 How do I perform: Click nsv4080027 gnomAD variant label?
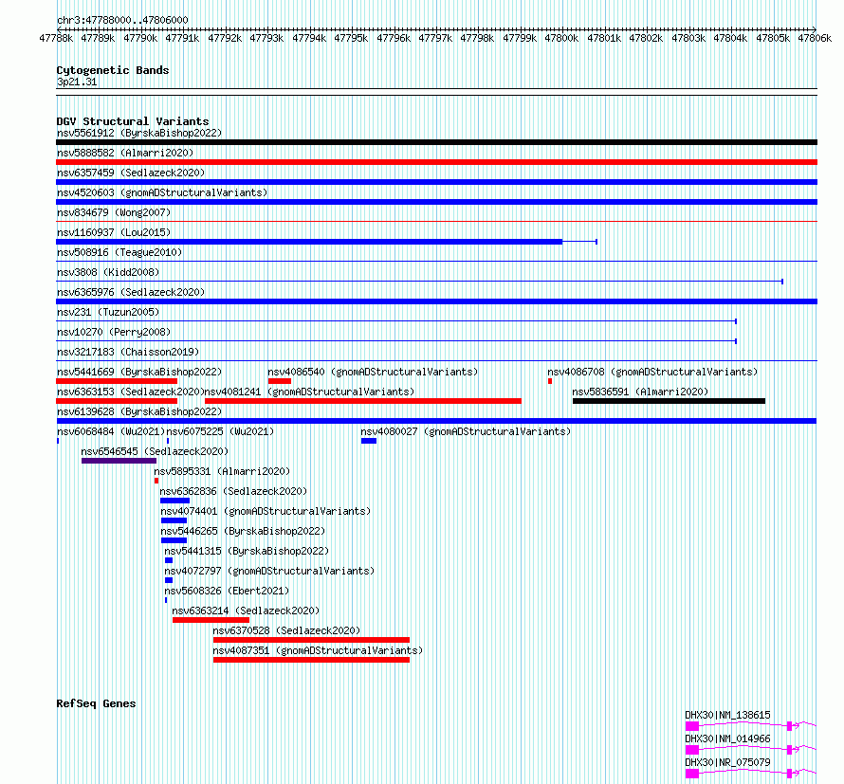[466, 431]
